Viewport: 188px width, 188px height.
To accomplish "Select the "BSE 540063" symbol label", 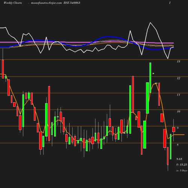I will [x=72, y=3].
